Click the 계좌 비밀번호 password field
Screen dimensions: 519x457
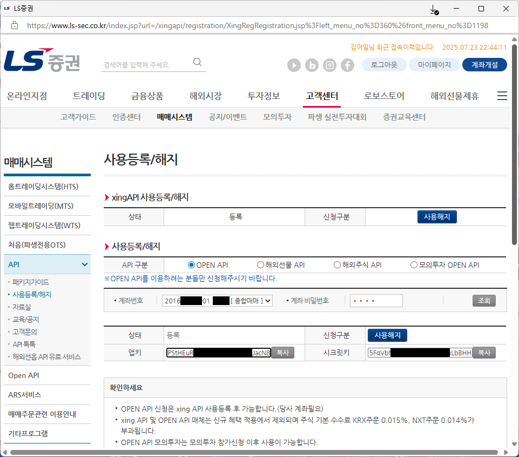click(x=376, y=301)
